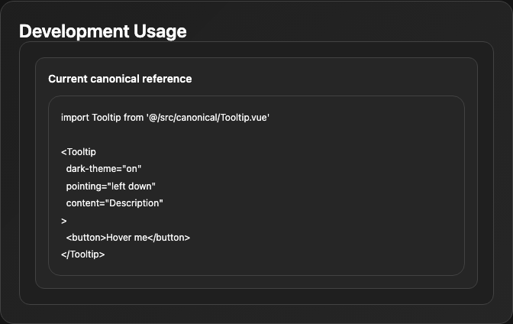Click the closing angle bracket line
This screenshot has width=513, height=324.
[x=64, y=221]
